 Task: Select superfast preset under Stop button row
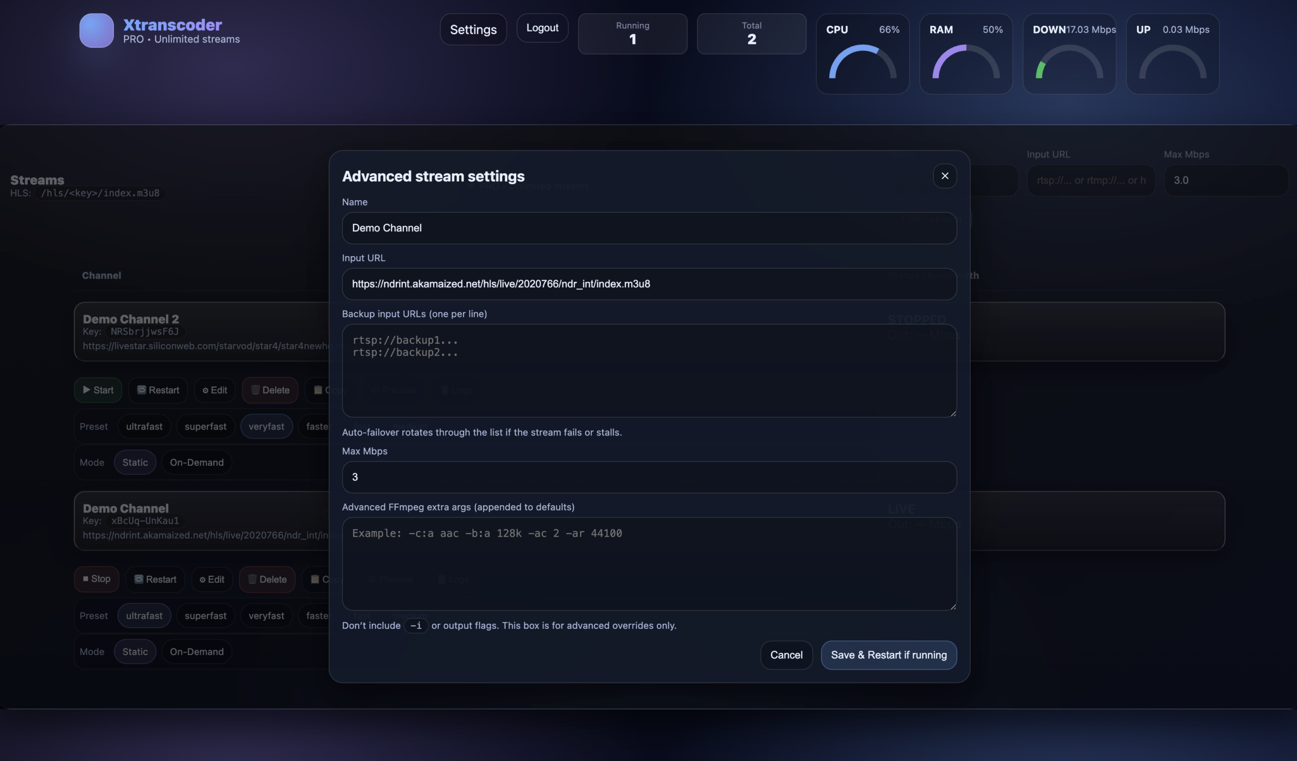click(205, 616)
